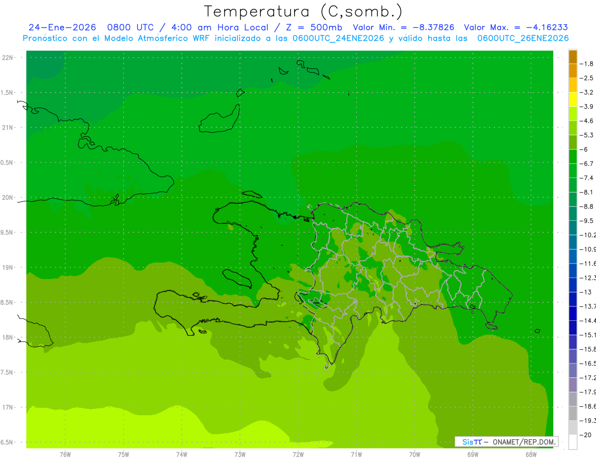Click the -3.2 colorbar label
The width and height of the screenshot is (596, 461).
pyautogui.click(x=587, y=92)
